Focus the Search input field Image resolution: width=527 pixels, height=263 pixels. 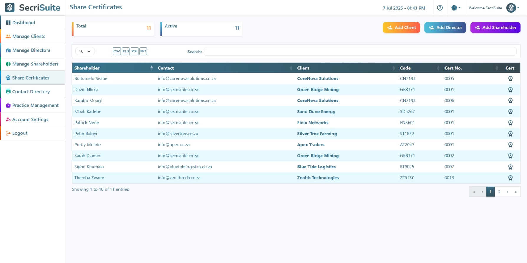pyautogui.click(x=360, y=52)
